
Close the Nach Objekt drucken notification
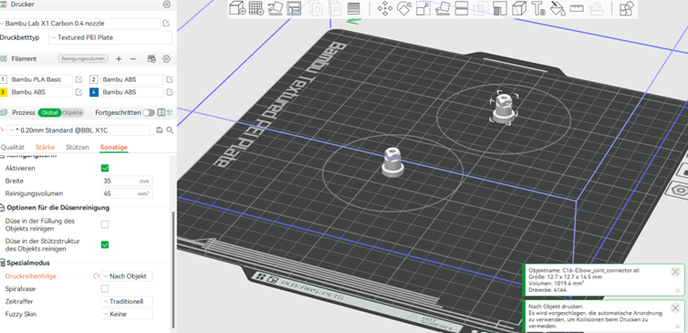click(675, 308)
